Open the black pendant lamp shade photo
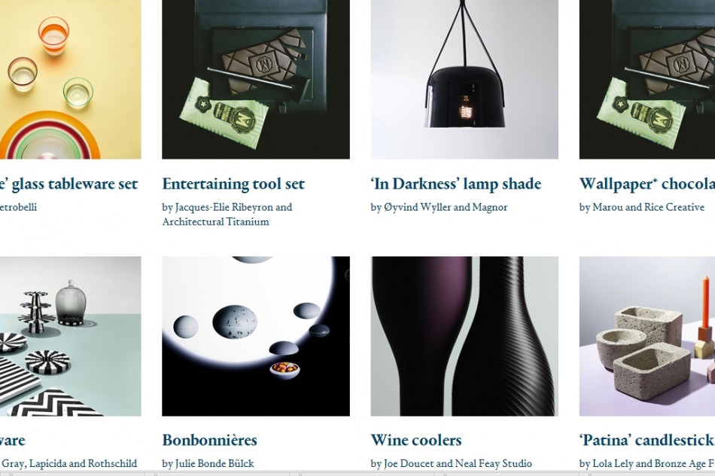Screen dimensions: 715x476 point(464,79)
